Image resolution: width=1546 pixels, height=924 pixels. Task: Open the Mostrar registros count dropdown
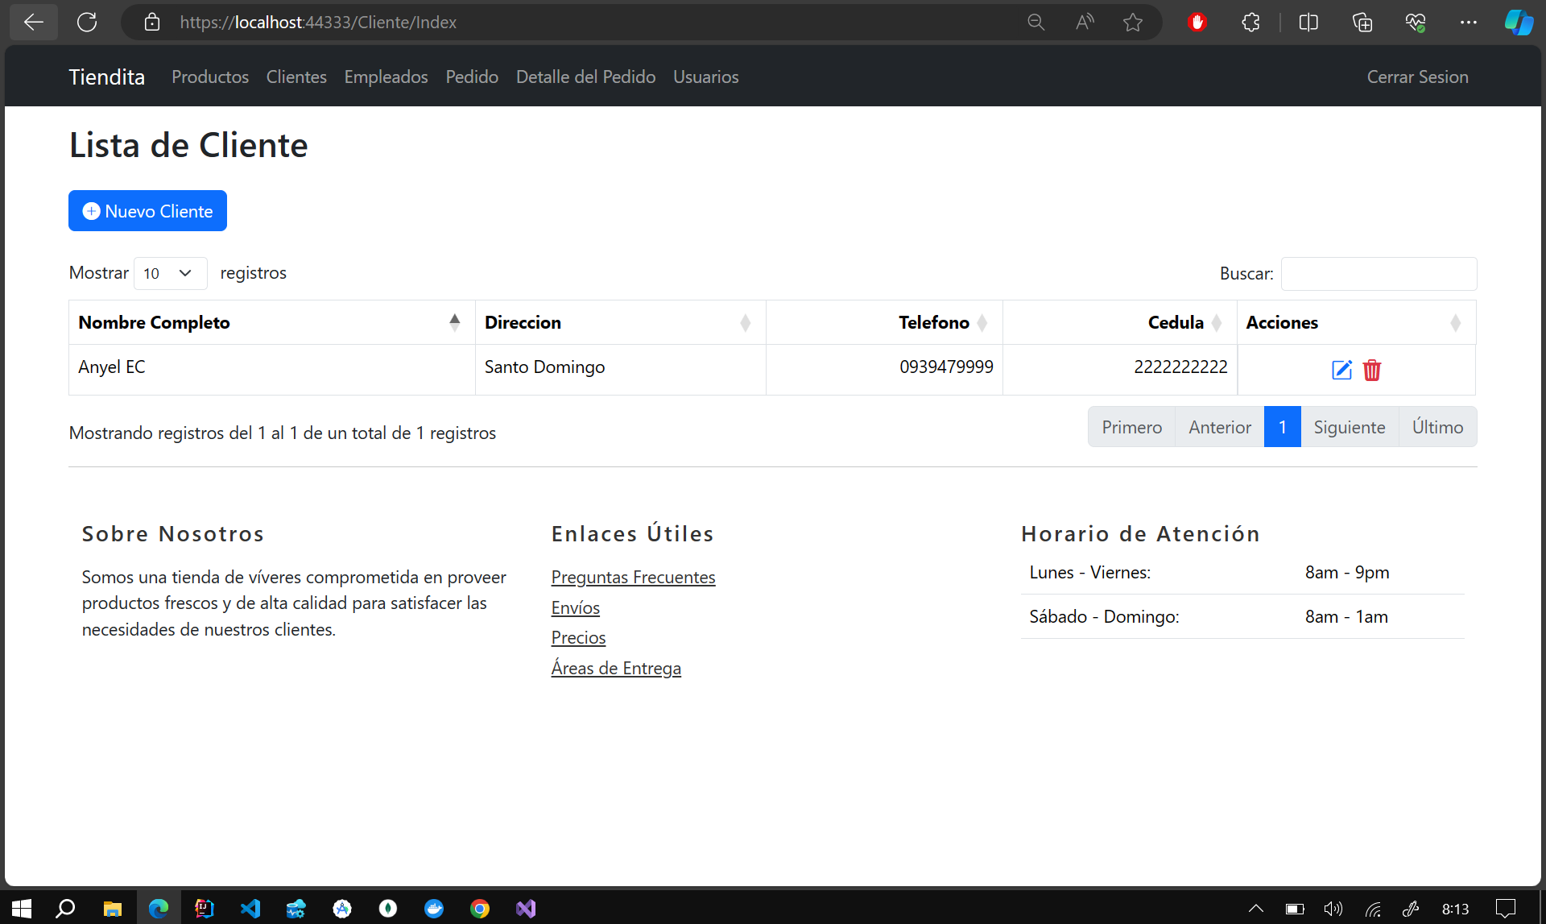(x=170, y=273)
